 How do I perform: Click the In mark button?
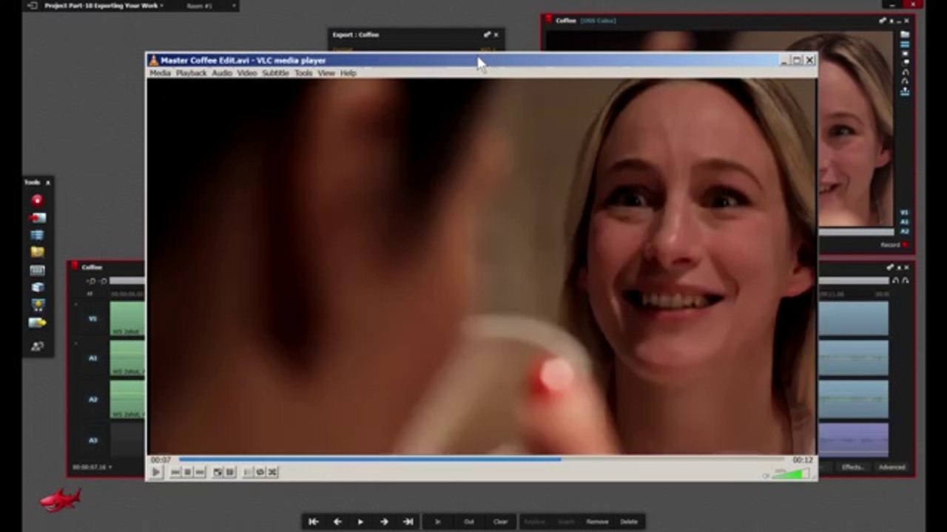(437, 522)
